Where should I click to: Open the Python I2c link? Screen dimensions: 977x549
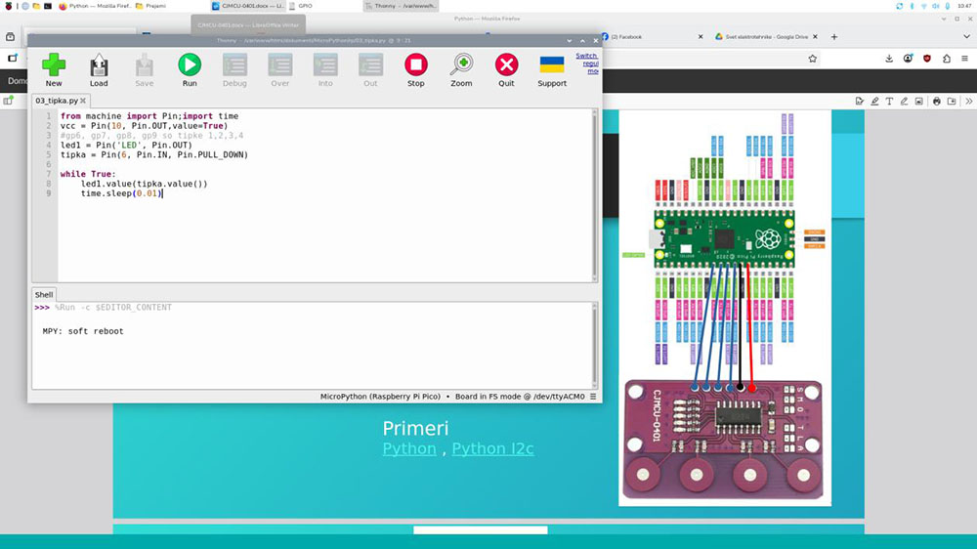[x=491, y=448]
